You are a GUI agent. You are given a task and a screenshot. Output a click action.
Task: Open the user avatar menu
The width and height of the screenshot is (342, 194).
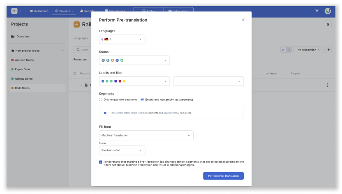[328, 11]
